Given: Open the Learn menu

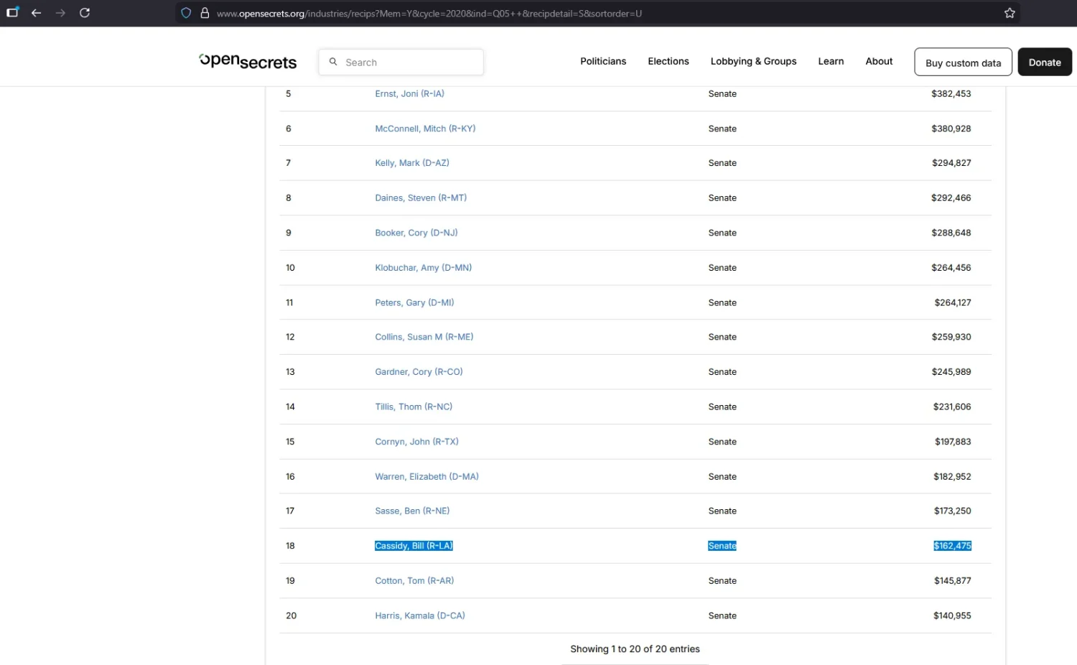Looking at the screenshot, I should tap(831, 62).
